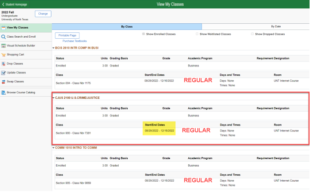Click Section 004 - Class Nbr 1175

73,83
